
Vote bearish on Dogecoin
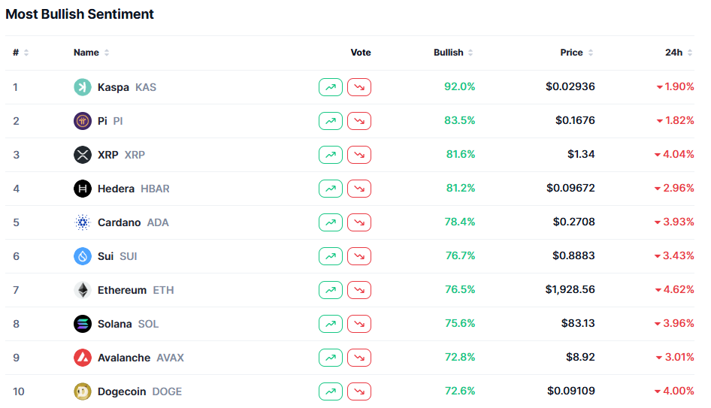click(x=359, y=391)
